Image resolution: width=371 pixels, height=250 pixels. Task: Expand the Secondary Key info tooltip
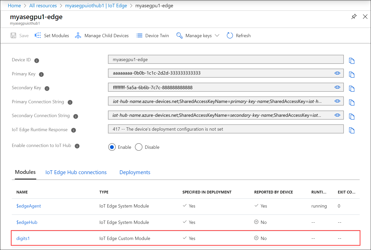pyautogui.click(x=47, y=88)
